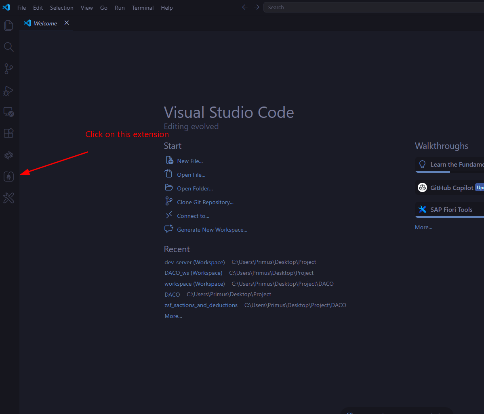Open the Selection menu
The image size is (484, 414).
(x=62, y=8)
